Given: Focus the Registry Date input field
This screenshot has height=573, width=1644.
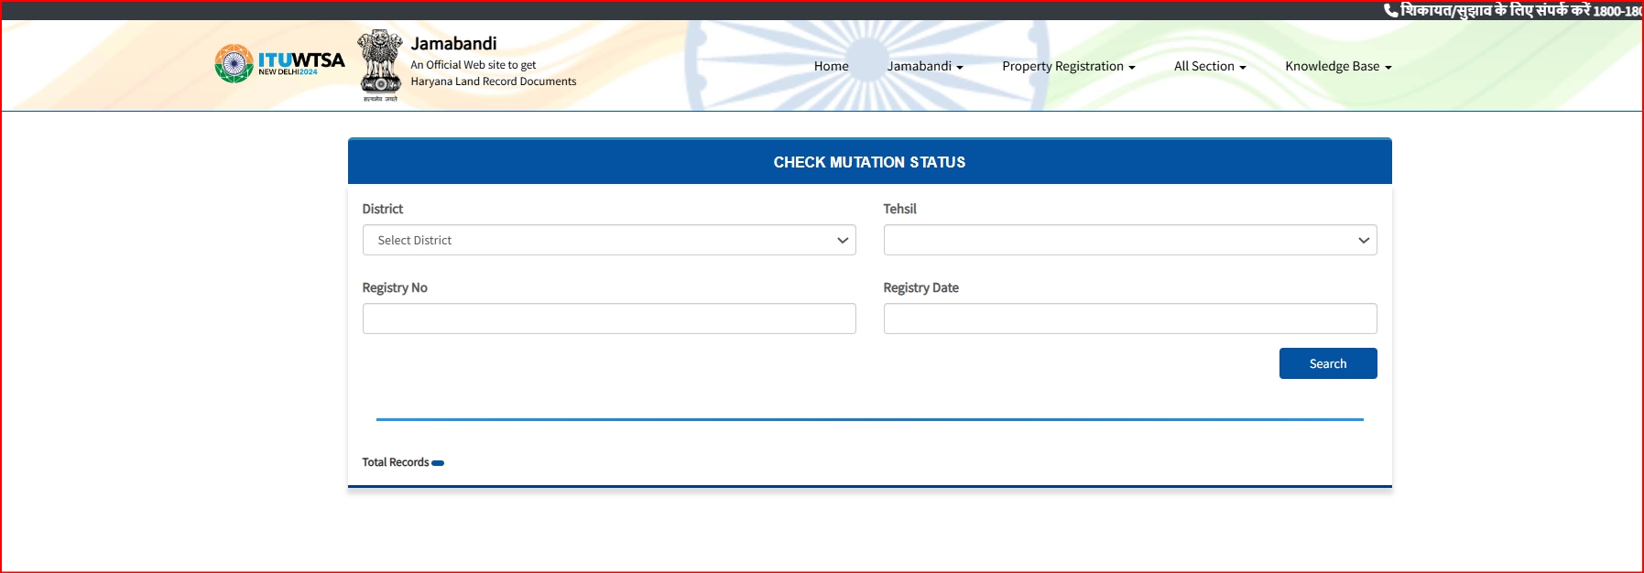Looking at the screenshot, I should click(1129, 319).
